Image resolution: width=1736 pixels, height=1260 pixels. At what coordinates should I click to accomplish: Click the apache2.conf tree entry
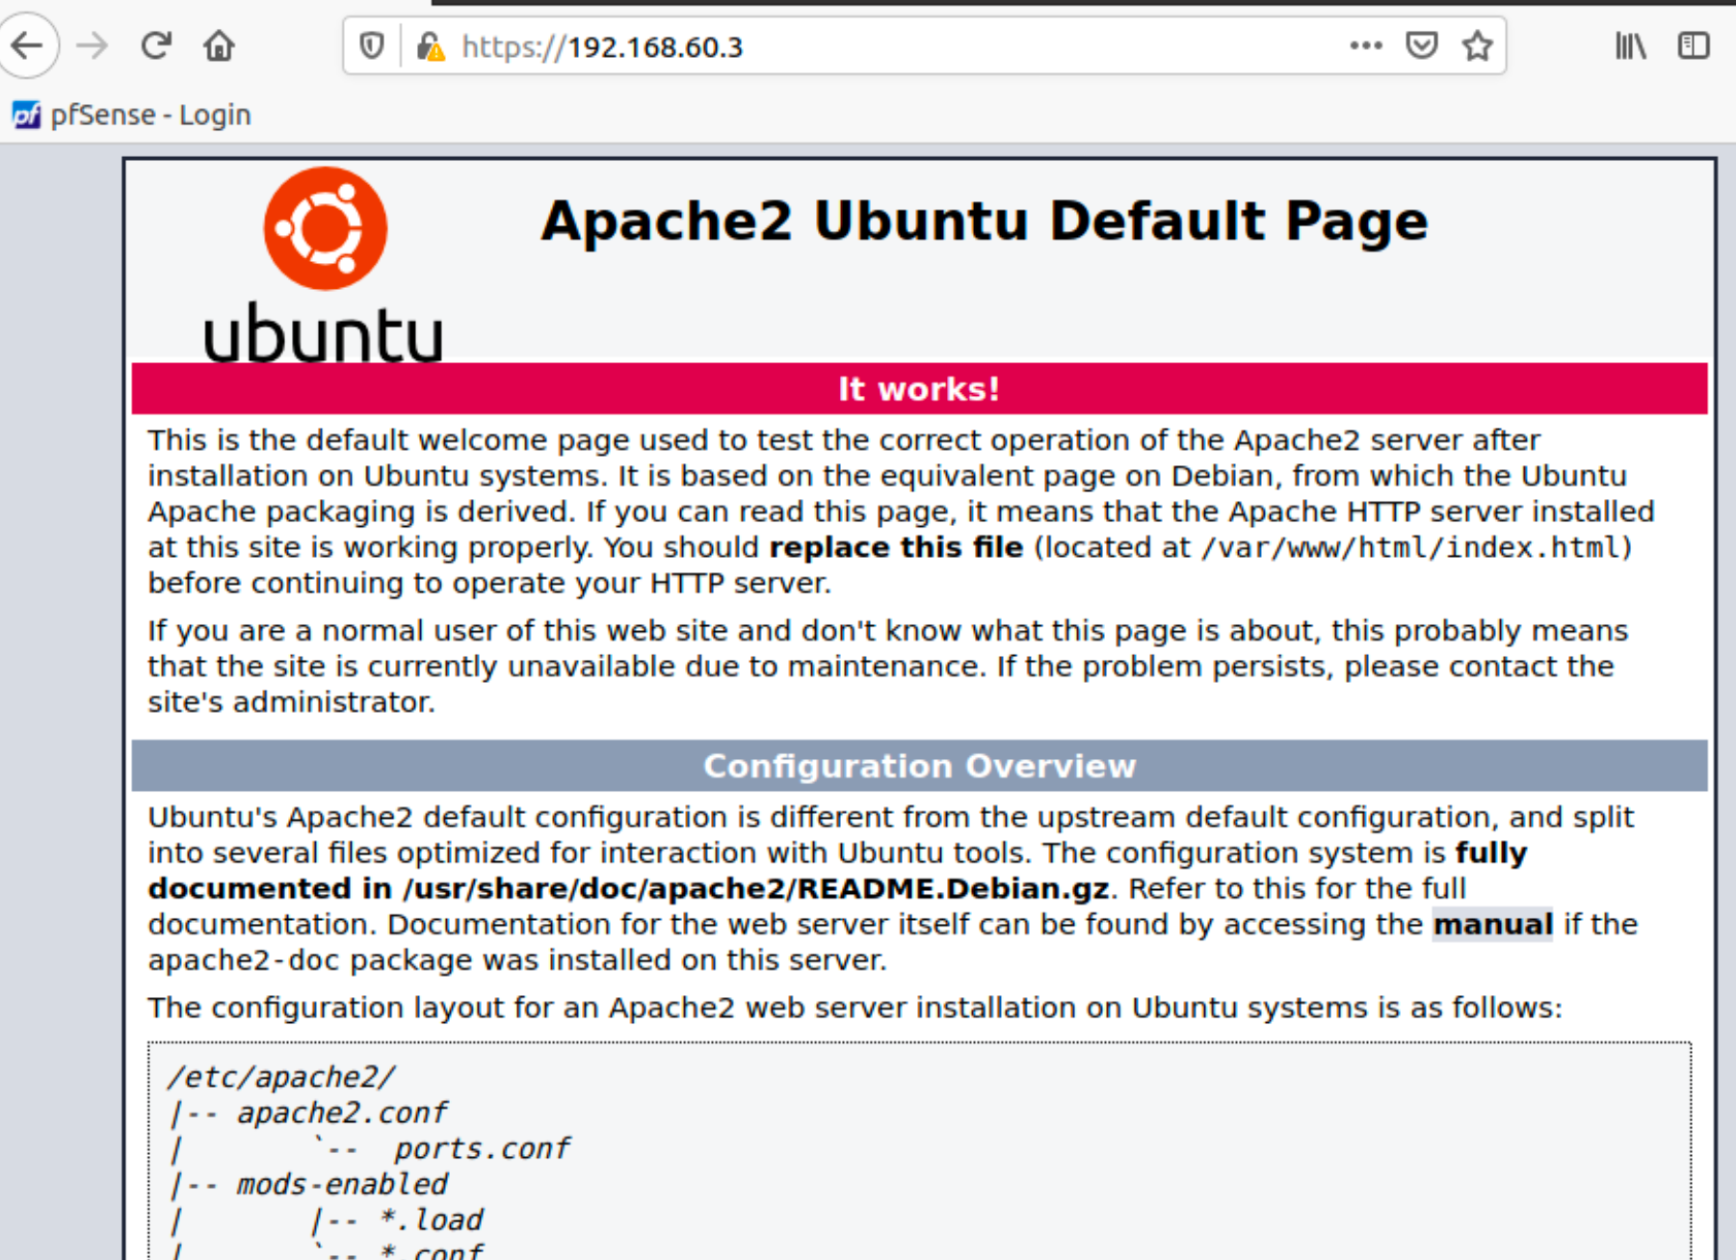click(x=342, y=1113)
